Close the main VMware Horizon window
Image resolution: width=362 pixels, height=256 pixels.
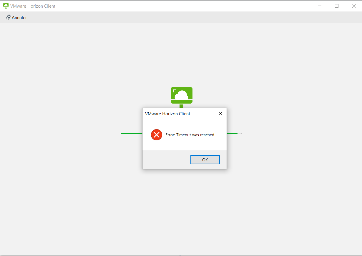354,6
